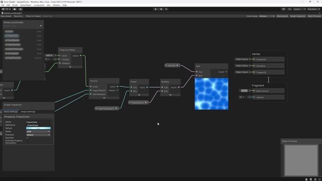322x181 pixels.
Task: Select the FoamSpeed property in blackboard
Action: point(12,40)
